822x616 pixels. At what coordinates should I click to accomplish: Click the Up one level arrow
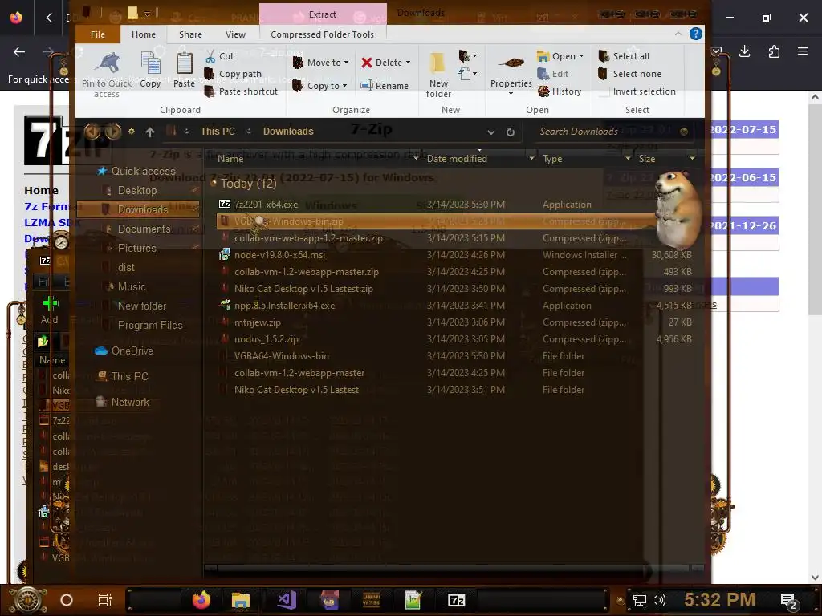click(x=150, y=132)
